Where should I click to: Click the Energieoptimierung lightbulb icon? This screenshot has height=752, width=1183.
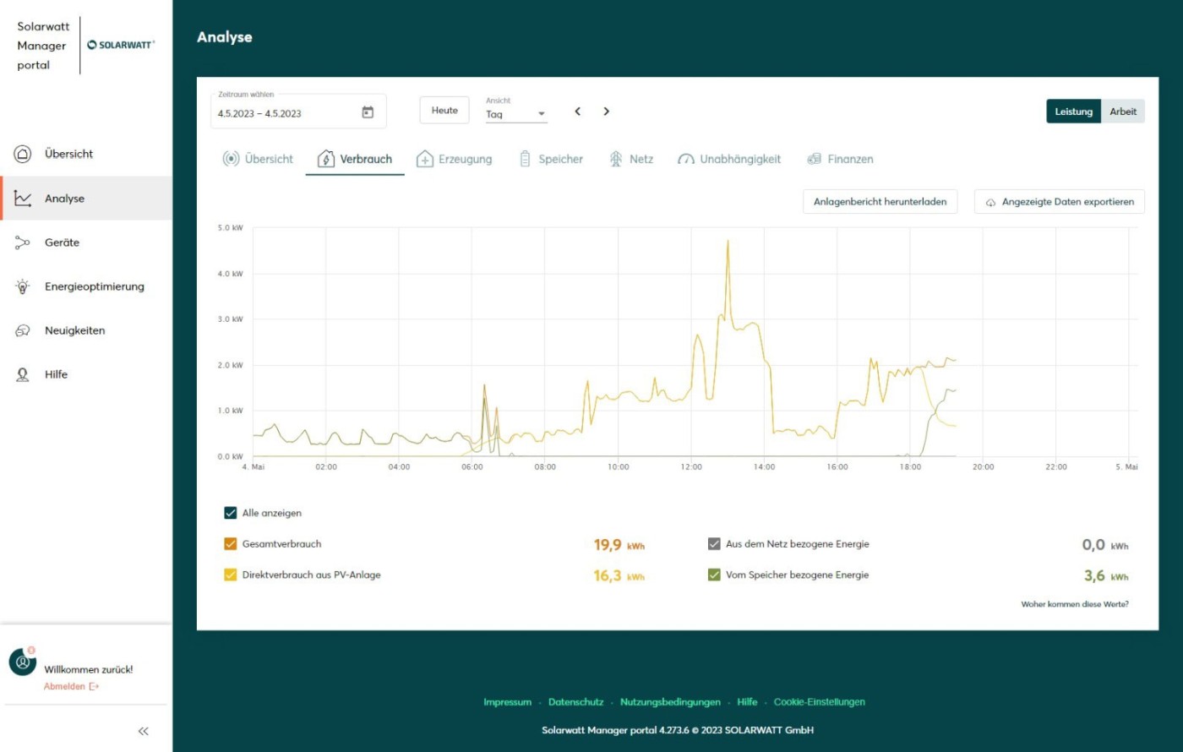point(23,286)
